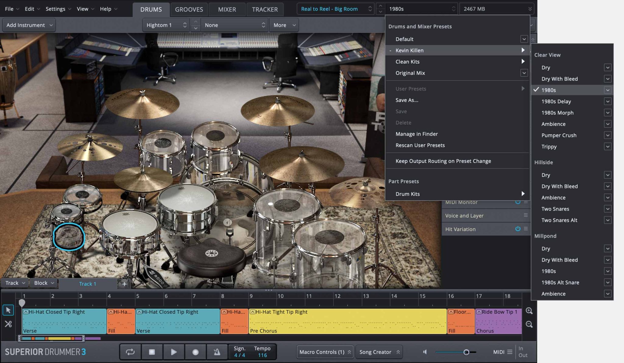
Task: Start playback with play button
Action: (x=174, y=352)
